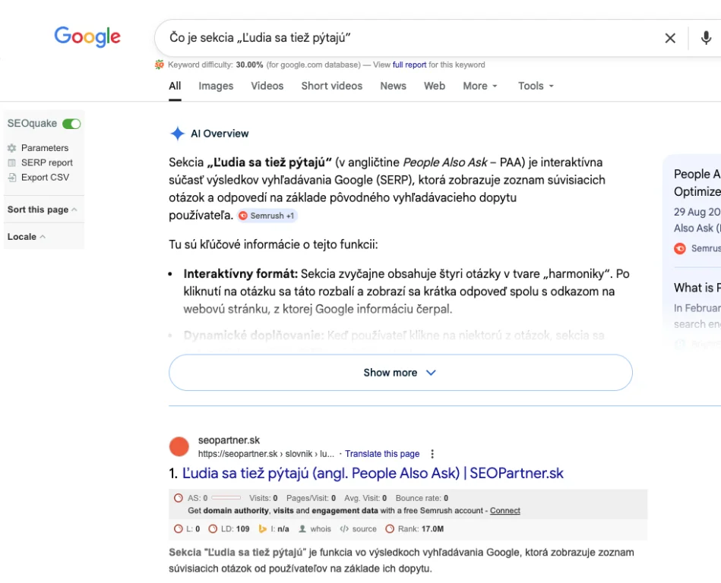Open the Translate this page link
The height and width of the screenshot is (583, 721).
click(382, 454)
